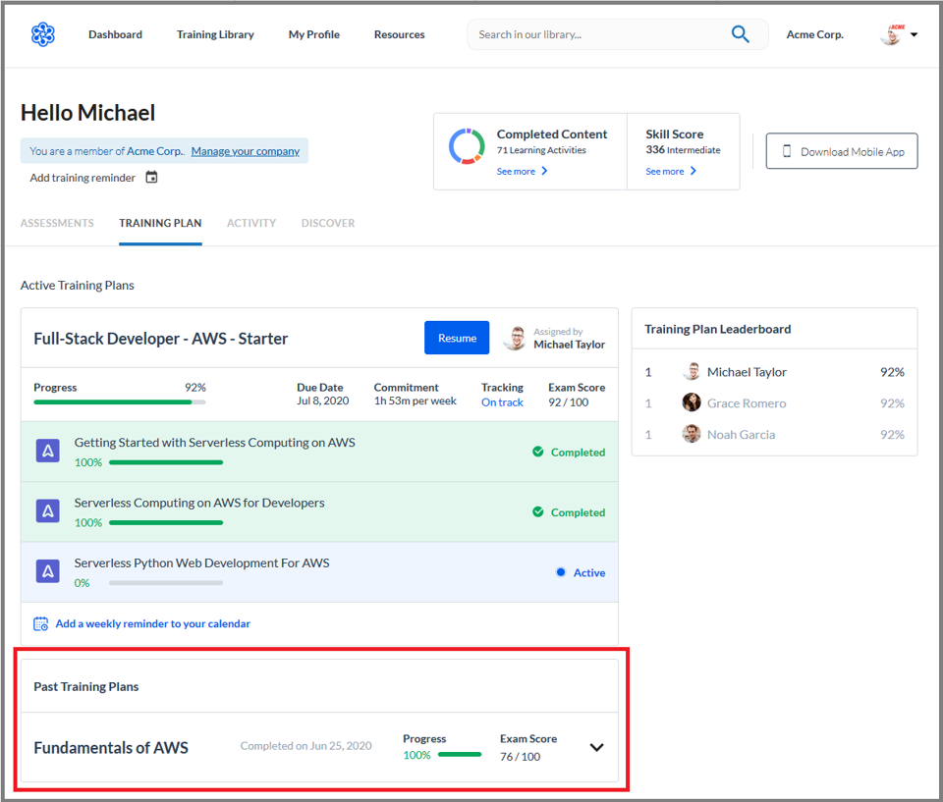Viewport: 943px width, 802px height.
Task: Click the course icon for Getting Started with Serverless
Action: (47, 451)
